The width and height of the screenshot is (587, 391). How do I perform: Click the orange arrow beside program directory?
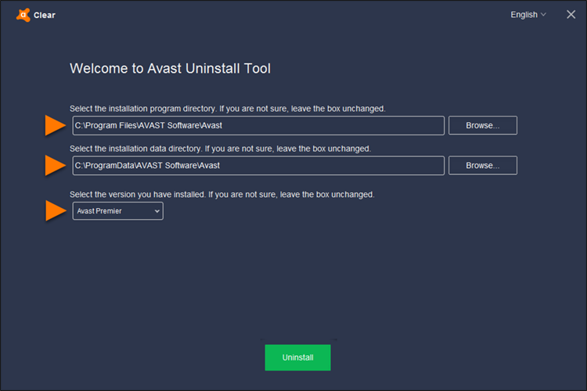[54, 125]
